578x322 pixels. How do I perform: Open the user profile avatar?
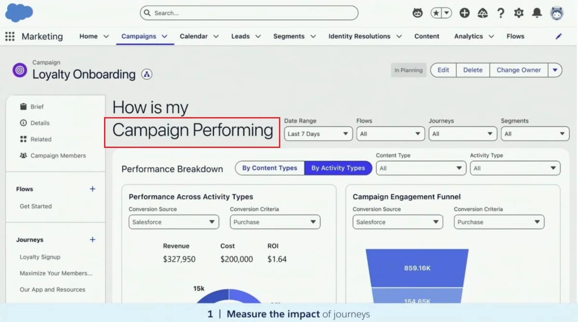pos(557,13)
